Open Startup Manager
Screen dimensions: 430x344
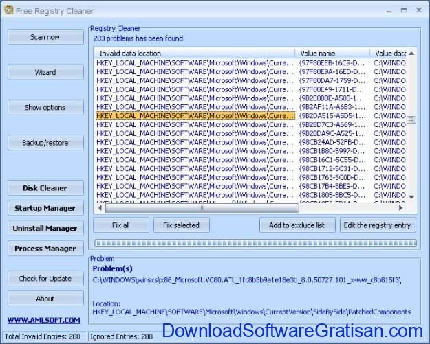(x=45, y=208)
